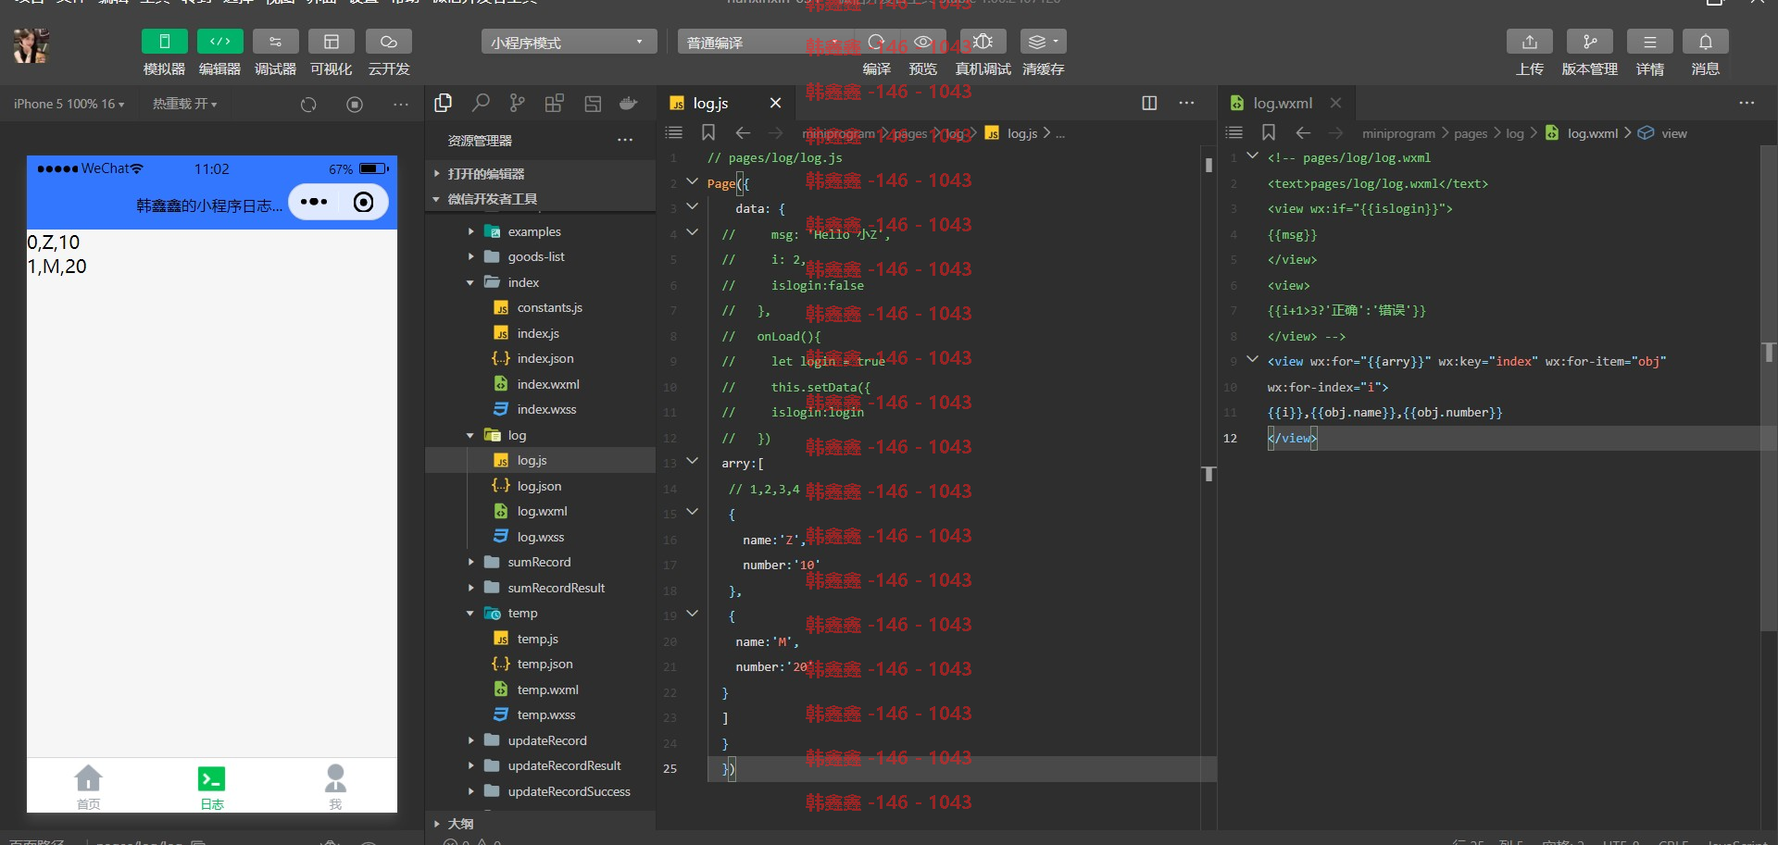Click the 预览 preview eye icon
Viewport: 1778px width, 845px height.
tap(922, 42)
